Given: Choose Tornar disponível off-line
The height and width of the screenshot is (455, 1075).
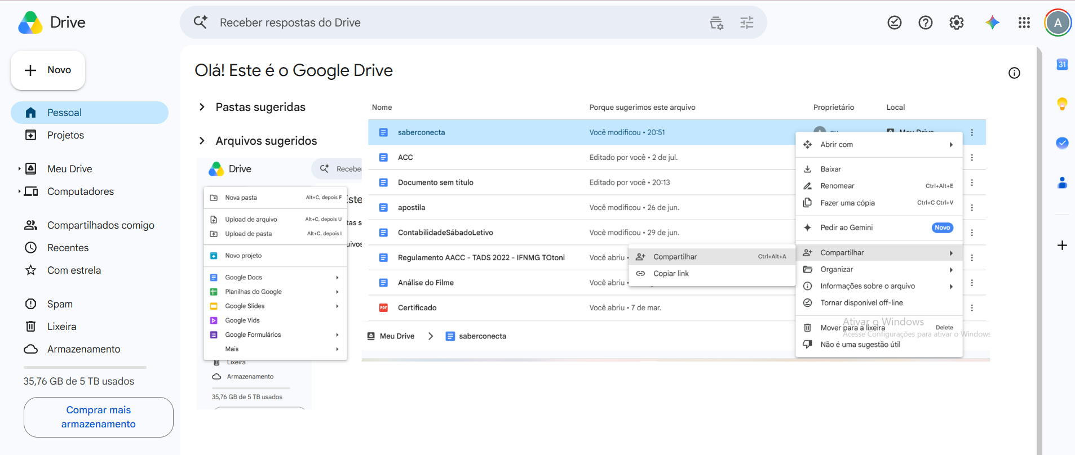Looking at the screenshot, I should (878, 303).
